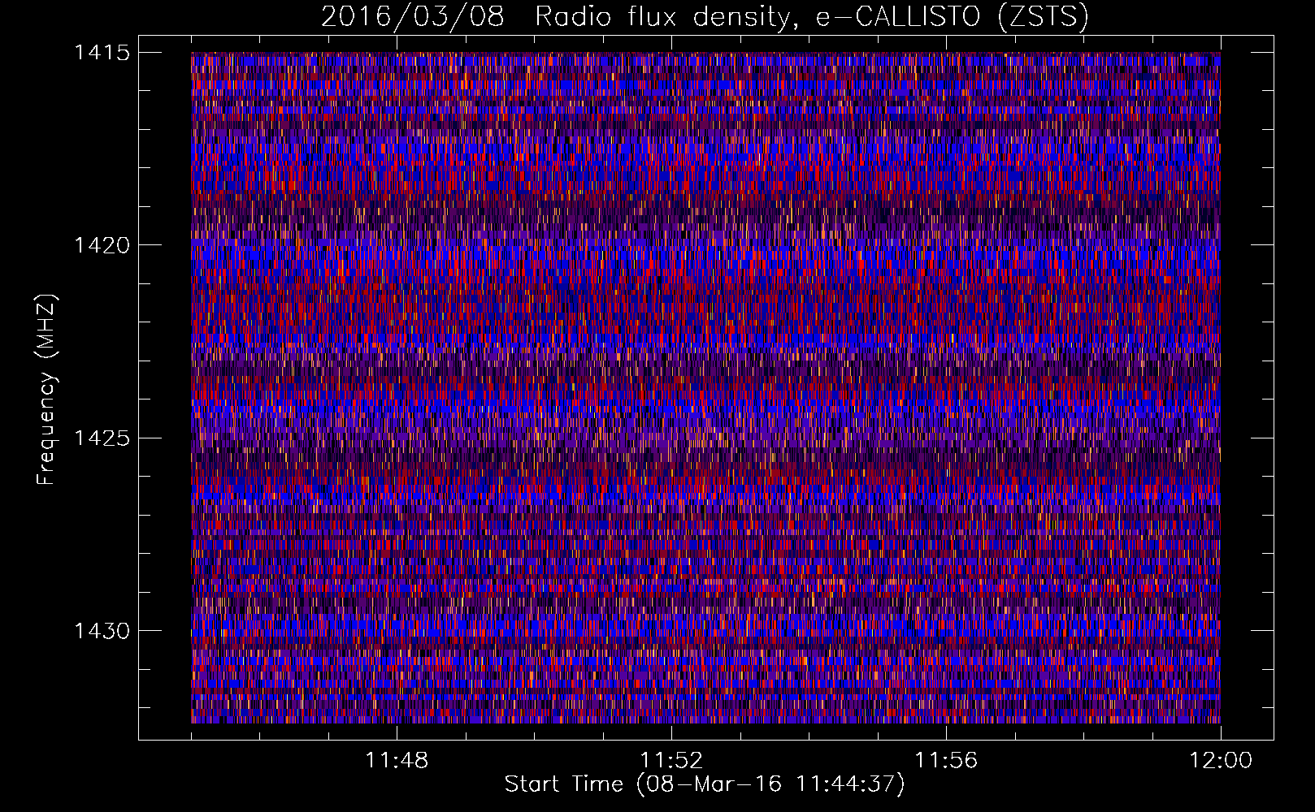The image size is (1315, 812).
Task: Click the "Start Time (08-Mar-16 11:44:37)" label
Action: pyautogui.click(x=705, y=784)
